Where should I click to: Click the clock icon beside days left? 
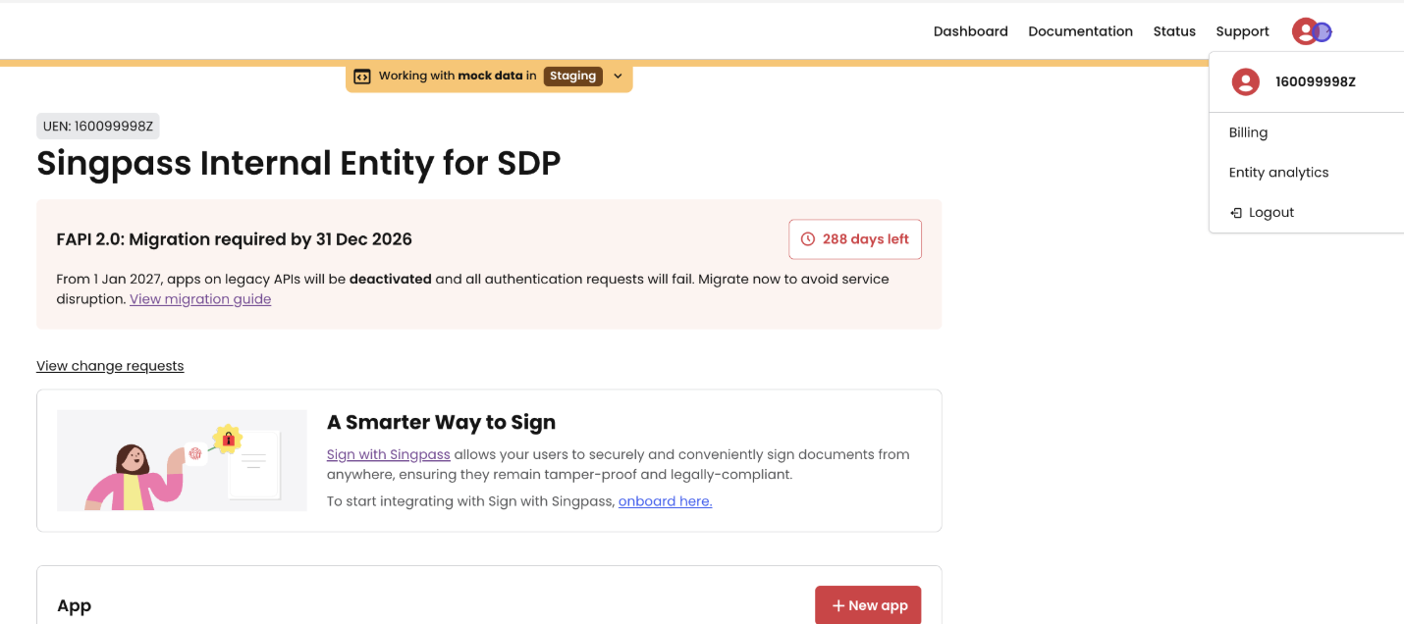point(808,239)
